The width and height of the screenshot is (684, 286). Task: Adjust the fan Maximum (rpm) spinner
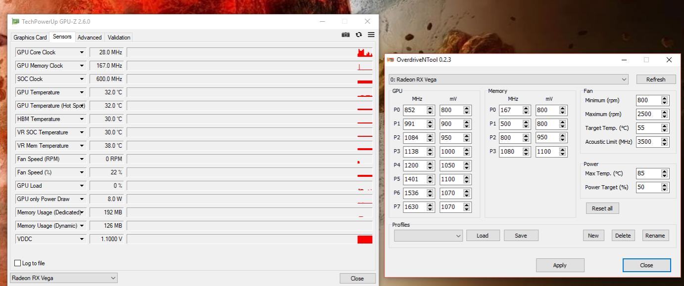click(665, 114)
